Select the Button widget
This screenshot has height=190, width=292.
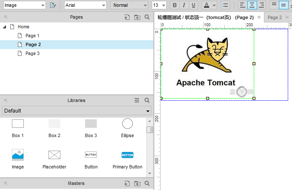(x=91, y=160)
